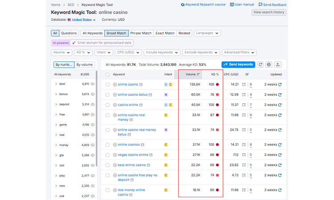Check the 'casino online' row checkbox
This screenshot has width=334, height=200.
click(x=108, y=105)
